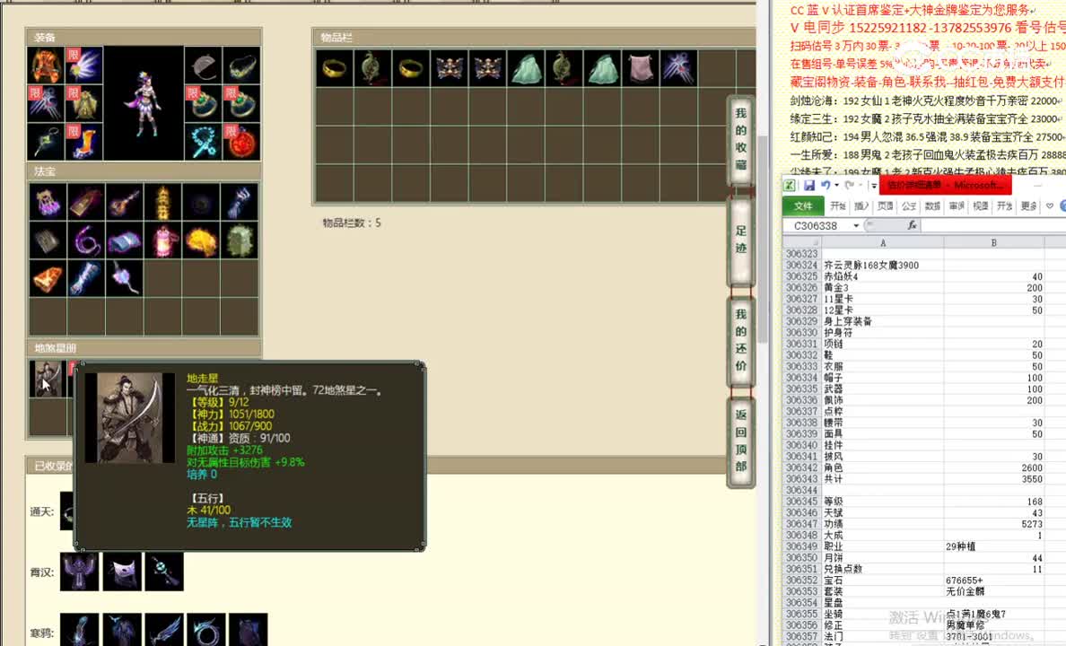Click cell value 3550 in column B

click(994, 479)
